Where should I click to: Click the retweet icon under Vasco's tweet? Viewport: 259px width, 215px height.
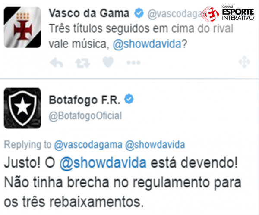82,63
